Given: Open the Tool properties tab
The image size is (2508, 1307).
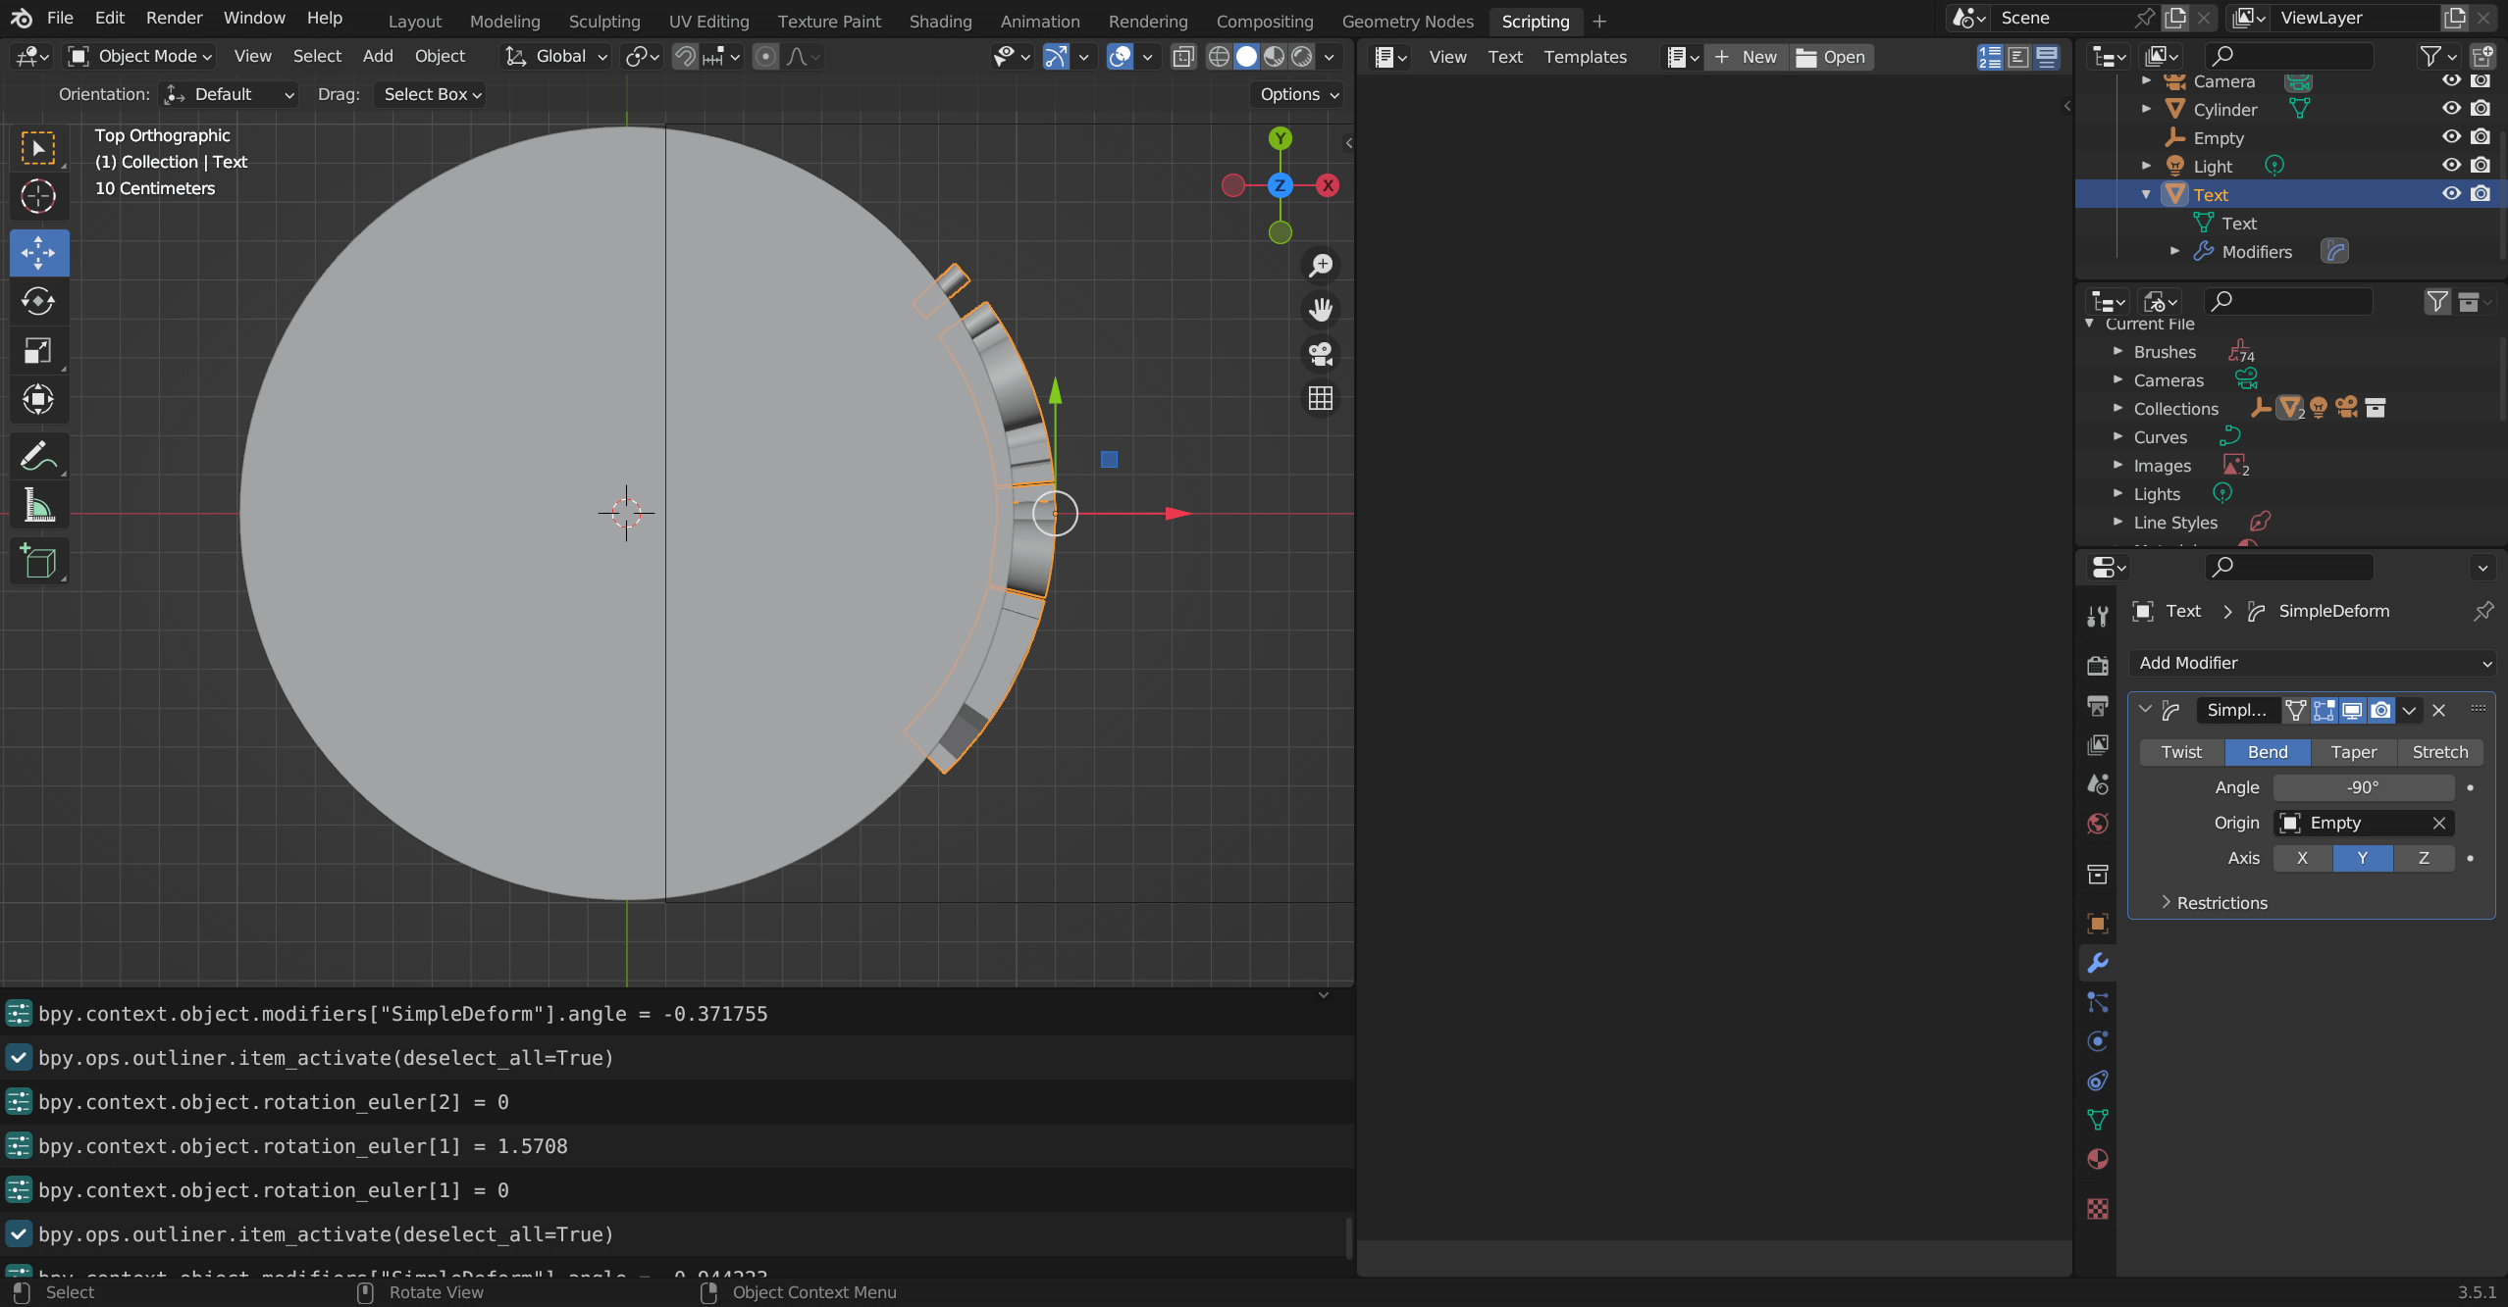Looking at the screenshot, I should click(x=2098, y=616).
